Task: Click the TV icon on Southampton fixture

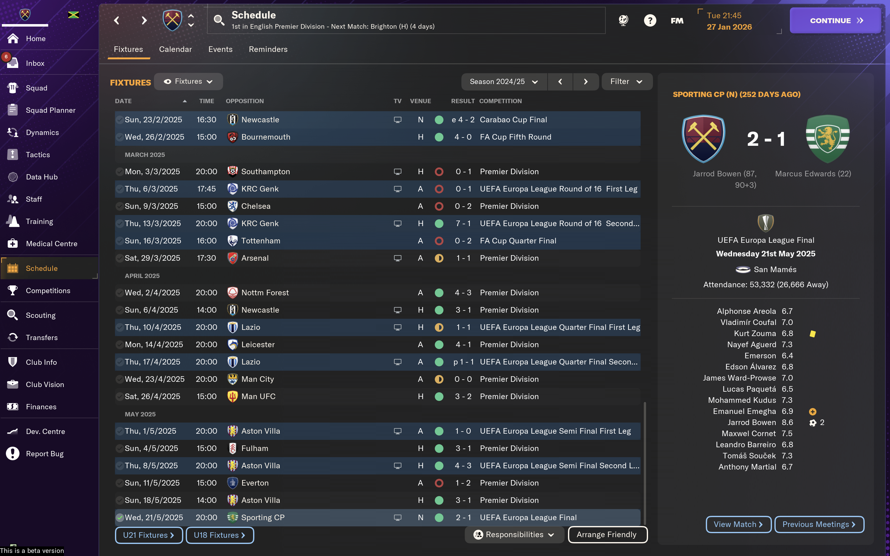Action: coord(397,171)
